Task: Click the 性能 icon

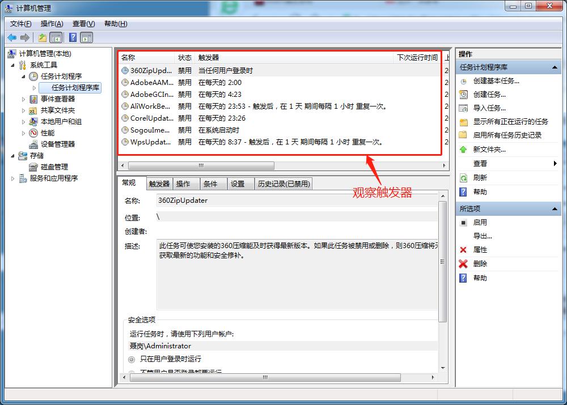Action: (x=33, y=133)
